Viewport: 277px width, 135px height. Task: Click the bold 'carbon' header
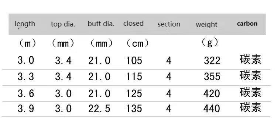(x=247, y=24)
